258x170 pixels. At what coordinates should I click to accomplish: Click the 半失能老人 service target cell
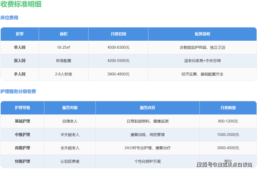pos(70,135)
